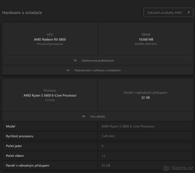Image resolution: width=195 pixels, height=173 pixels.
Task: Click Počet vláken row label
Action: point(15,156)
